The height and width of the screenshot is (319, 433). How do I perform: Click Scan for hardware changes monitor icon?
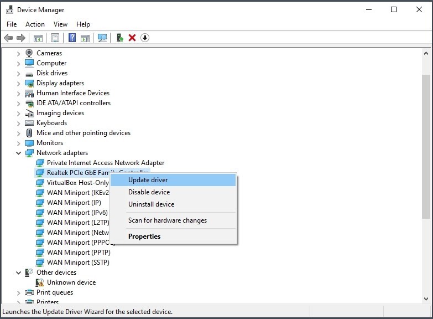point(102,38)
